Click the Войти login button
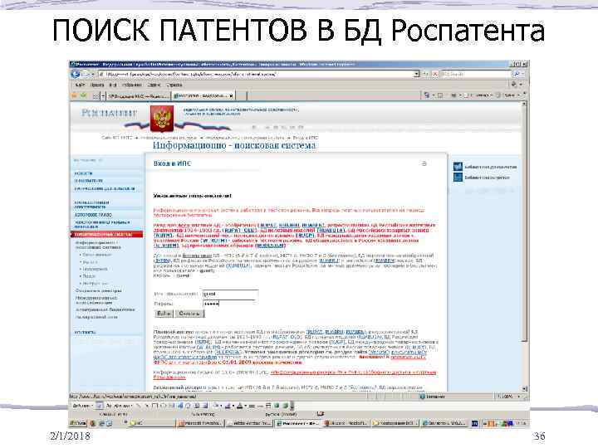Viewport: 598px width, 448px height. point(164,314)
